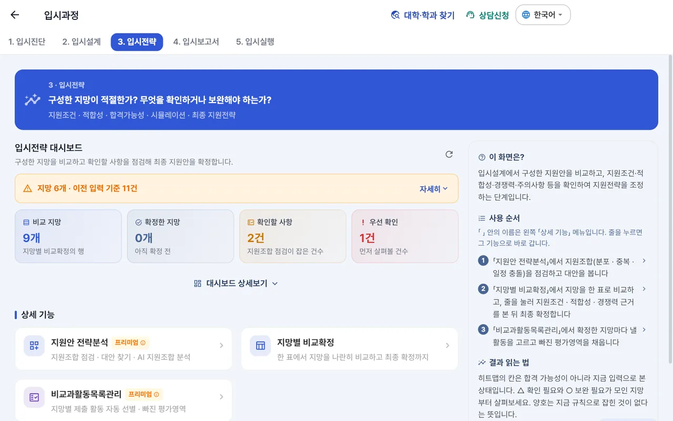This screenshot has height=421, width=673.
Task: Click the 지망별 비교확정 table icon
Action: point(260,346)
